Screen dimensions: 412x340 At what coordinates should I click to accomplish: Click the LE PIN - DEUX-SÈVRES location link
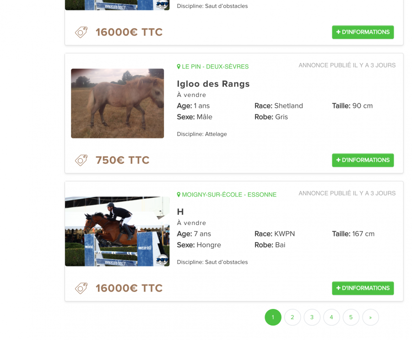click(x=215, y=67)
